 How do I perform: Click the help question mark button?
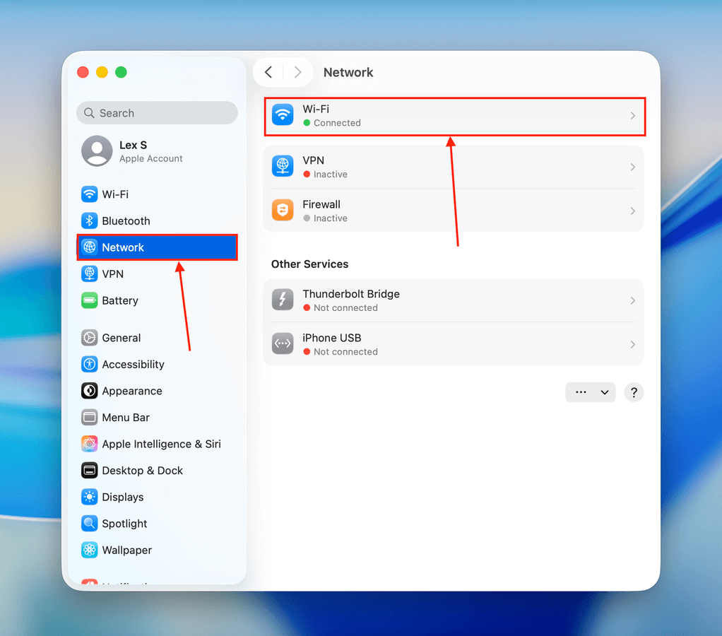pyautogui.click(x=634, y=392)
